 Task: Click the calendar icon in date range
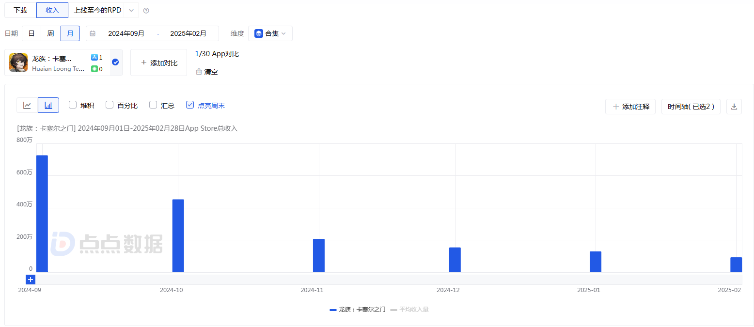coord(93,33)
